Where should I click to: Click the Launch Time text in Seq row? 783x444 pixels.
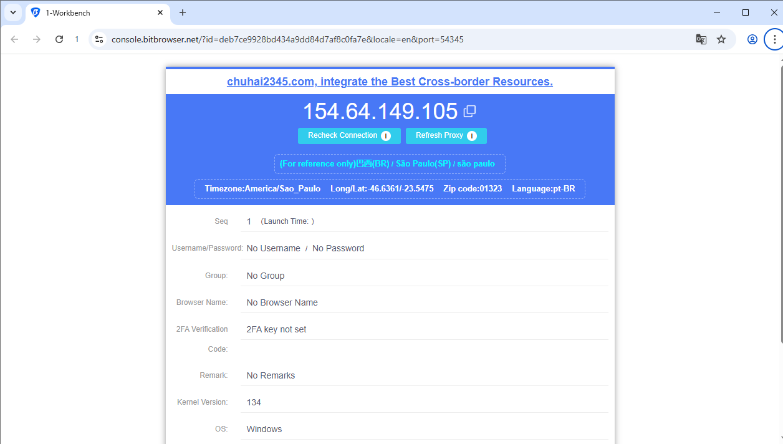tap(287, 221)
